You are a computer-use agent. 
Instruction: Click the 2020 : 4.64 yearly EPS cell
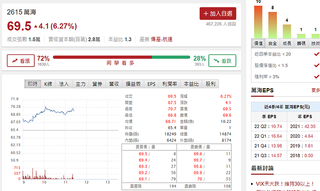tap(304, 136)
